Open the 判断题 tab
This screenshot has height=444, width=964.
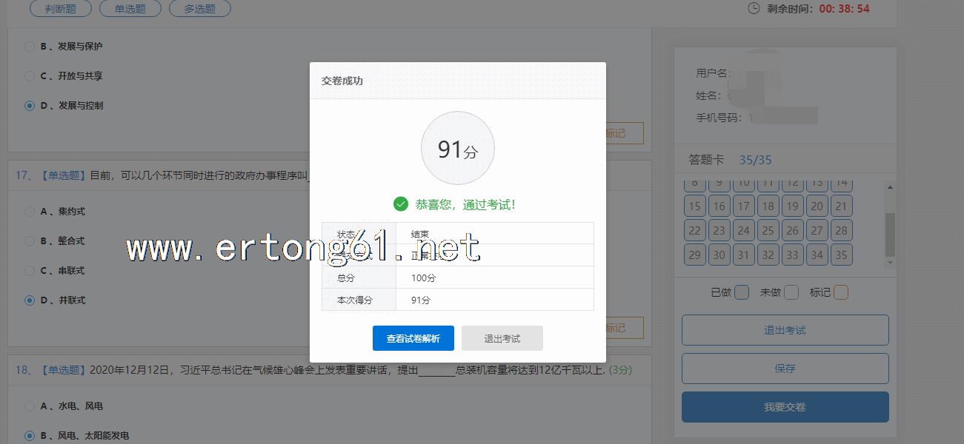tap(61, 9)
